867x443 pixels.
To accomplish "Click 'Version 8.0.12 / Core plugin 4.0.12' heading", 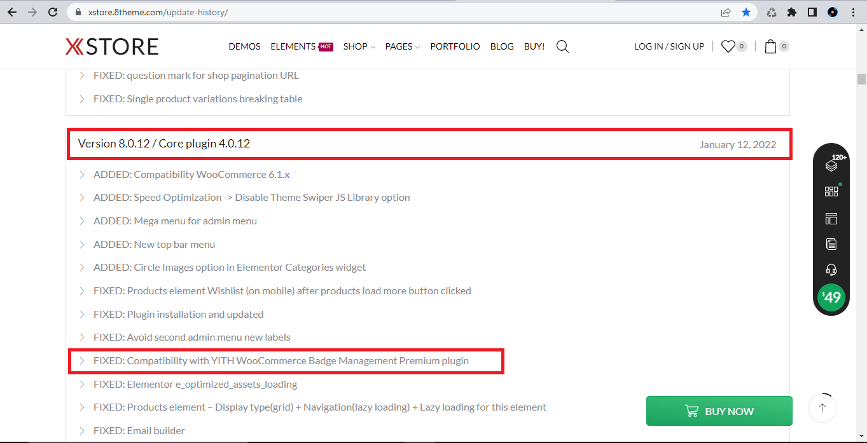I will point(164,144).
